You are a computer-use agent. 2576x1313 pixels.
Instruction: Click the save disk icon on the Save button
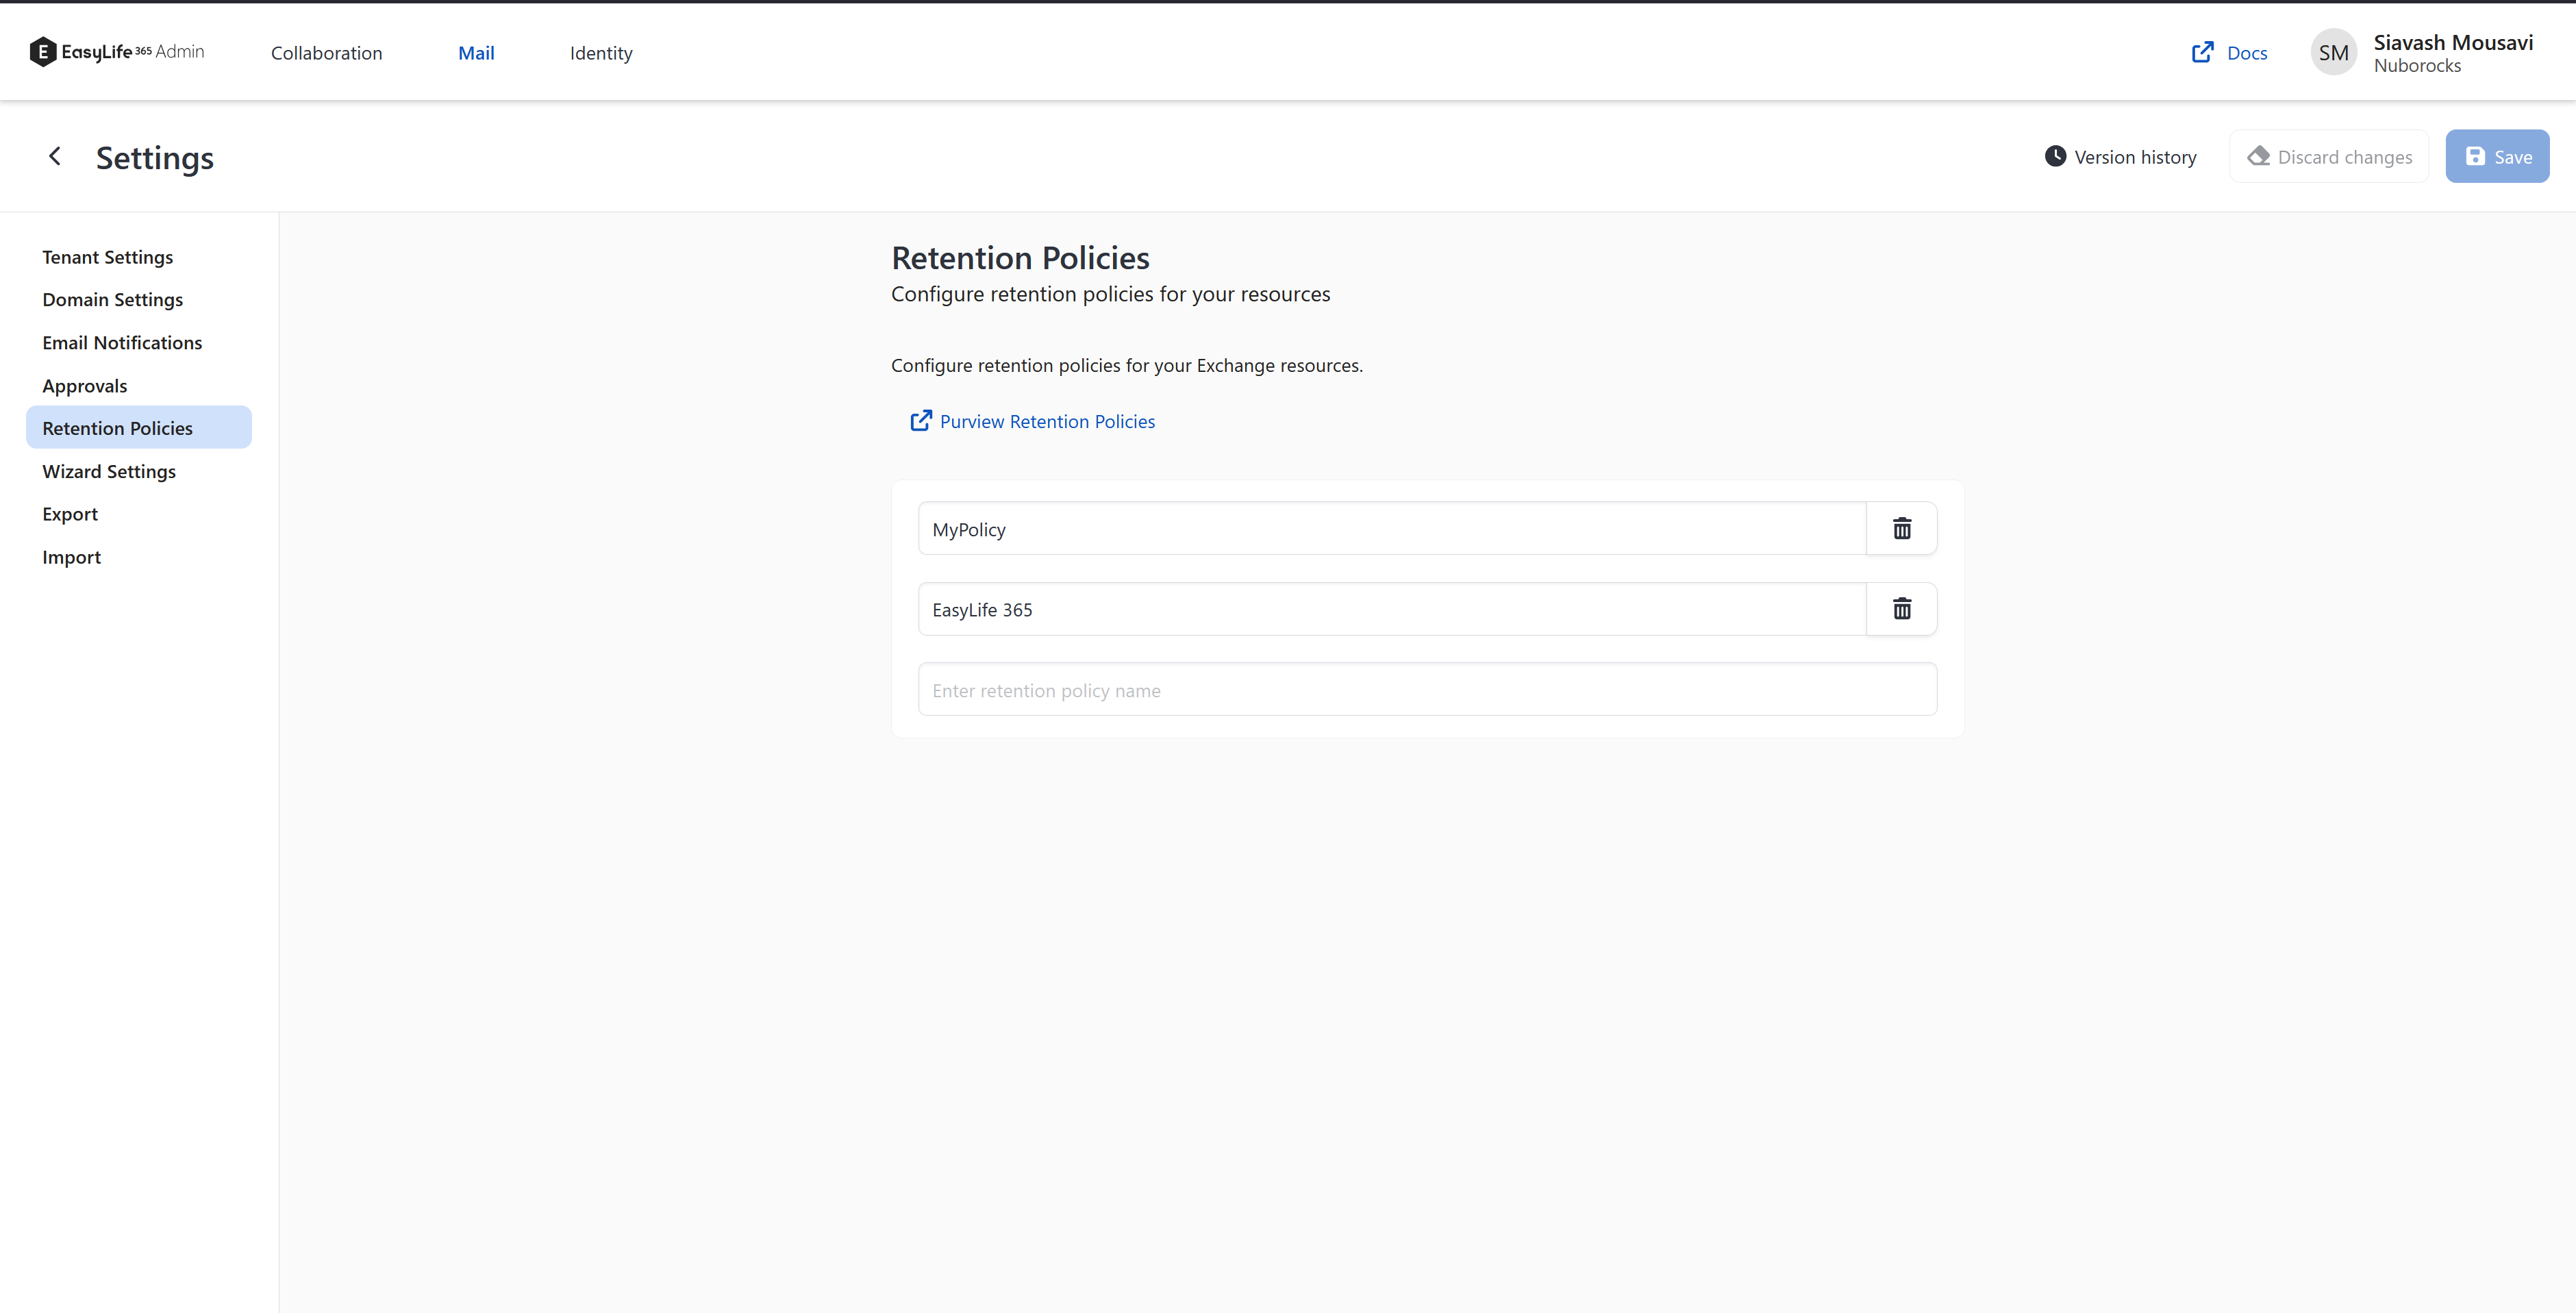pyautogui.click(x=2476, y=156)
